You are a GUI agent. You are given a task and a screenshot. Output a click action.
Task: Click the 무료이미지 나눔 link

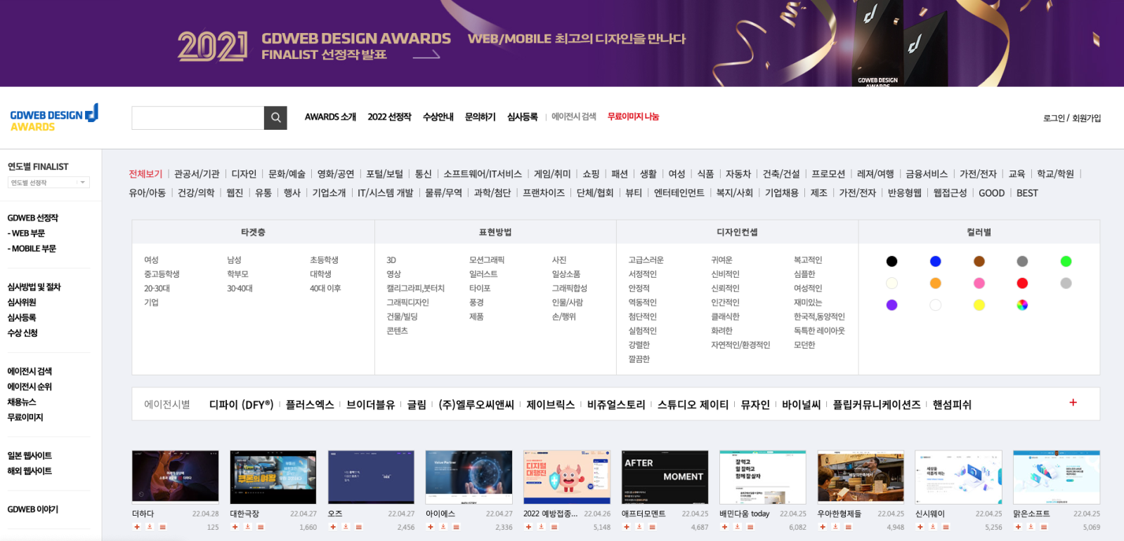point(633,116)
